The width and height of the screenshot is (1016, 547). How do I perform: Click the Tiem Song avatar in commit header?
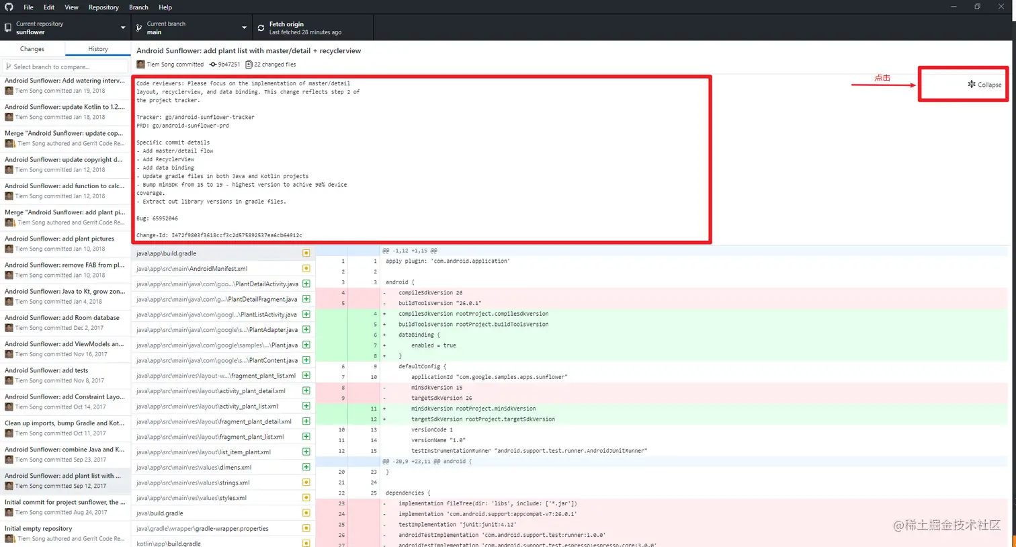[x=140, y=65]
